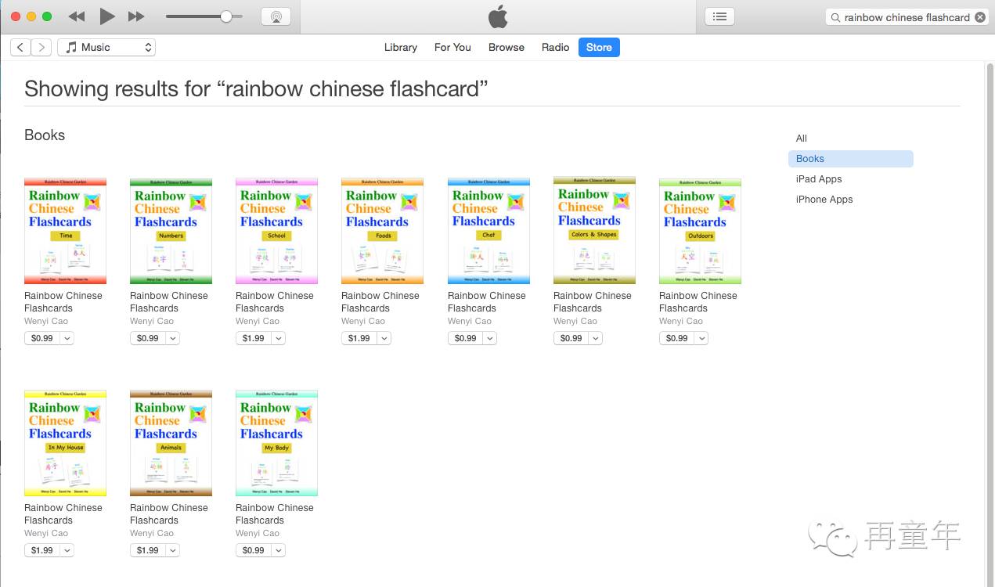This screenshot has width=995, height=587.
Task: Select the Store tab
Action: [x=599, y=48]
